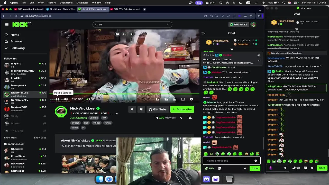The image size is (329, 185).
Task: Report stream with warning triangle icon
Action: (x=190, y=118)
